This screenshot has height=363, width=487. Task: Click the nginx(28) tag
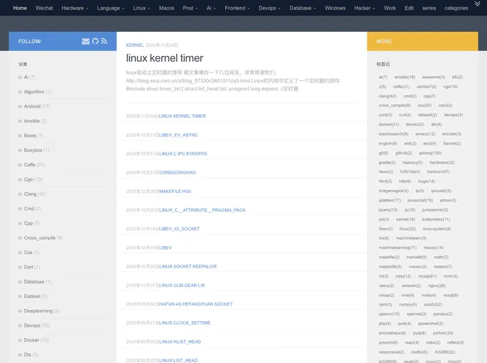click(x=437, y=286)
